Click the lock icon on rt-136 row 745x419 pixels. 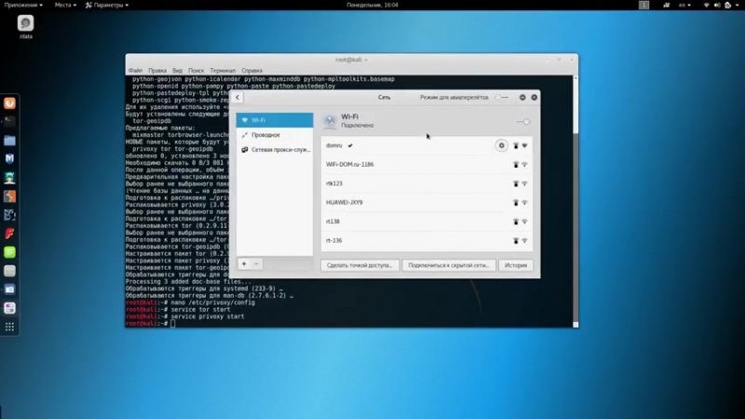(516, 240)
